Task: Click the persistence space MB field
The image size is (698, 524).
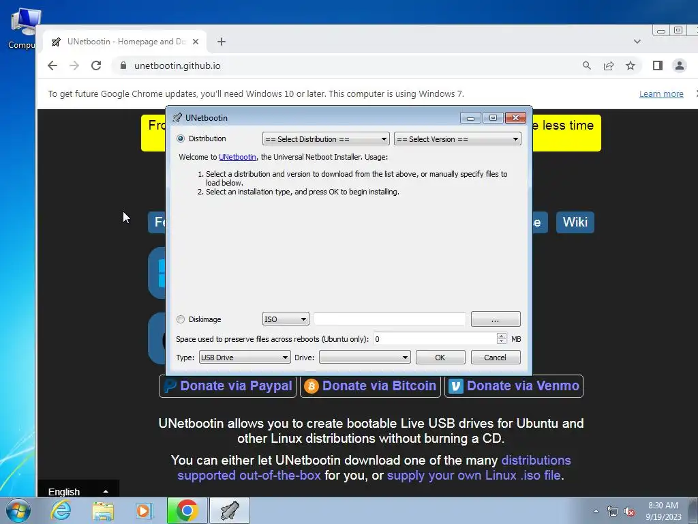Action: click(x=435, y=339)
